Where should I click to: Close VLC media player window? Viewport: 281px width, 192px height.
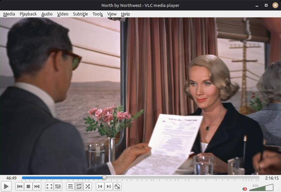click(275, 5)
